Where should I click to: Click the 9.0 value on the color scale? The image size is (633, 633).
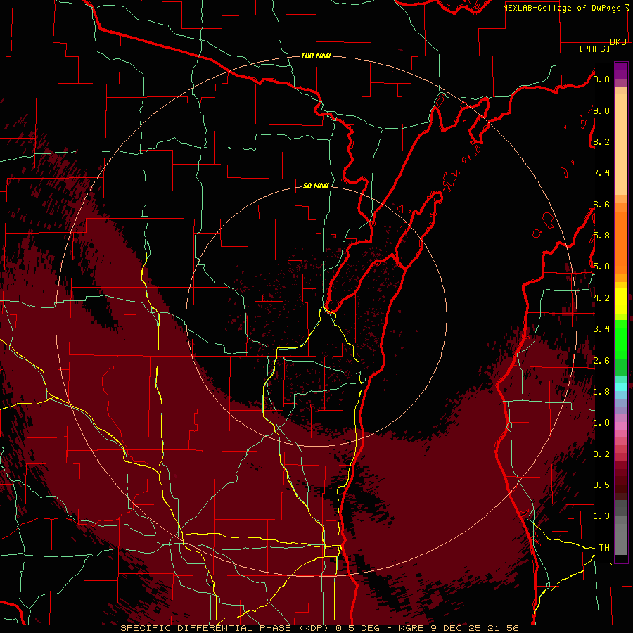[x=601, y=110]
